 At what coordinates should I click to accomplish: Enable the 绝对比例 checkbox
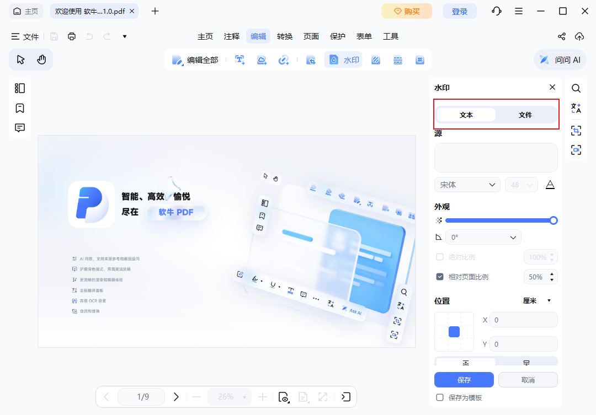click(440, 257)
